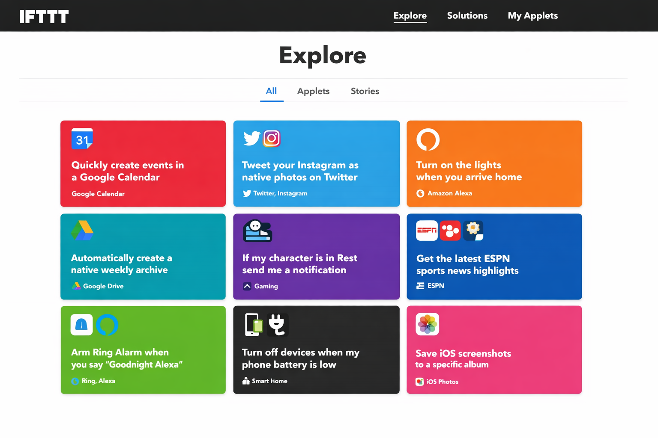Open "Arm Ring Alarm when you say Goodnight Alexa"
Viewport: 658px width, 438px height.
[x=143, y=350]
